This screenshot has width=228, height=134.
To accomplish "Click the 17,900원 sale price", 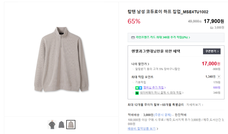I will point(214,21).
